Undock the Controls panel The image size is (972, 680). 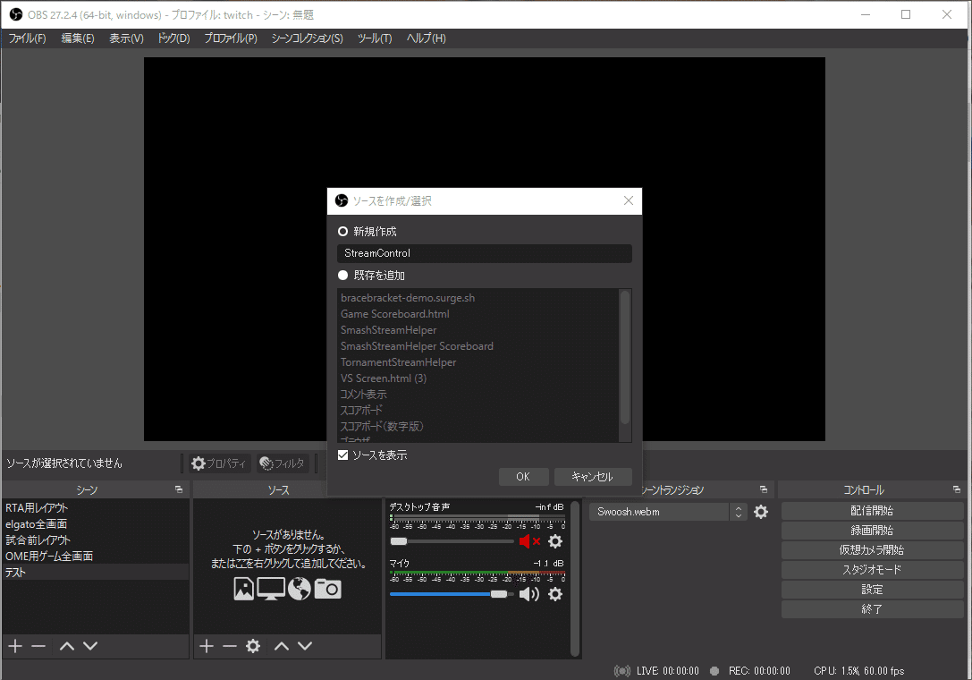957,489
